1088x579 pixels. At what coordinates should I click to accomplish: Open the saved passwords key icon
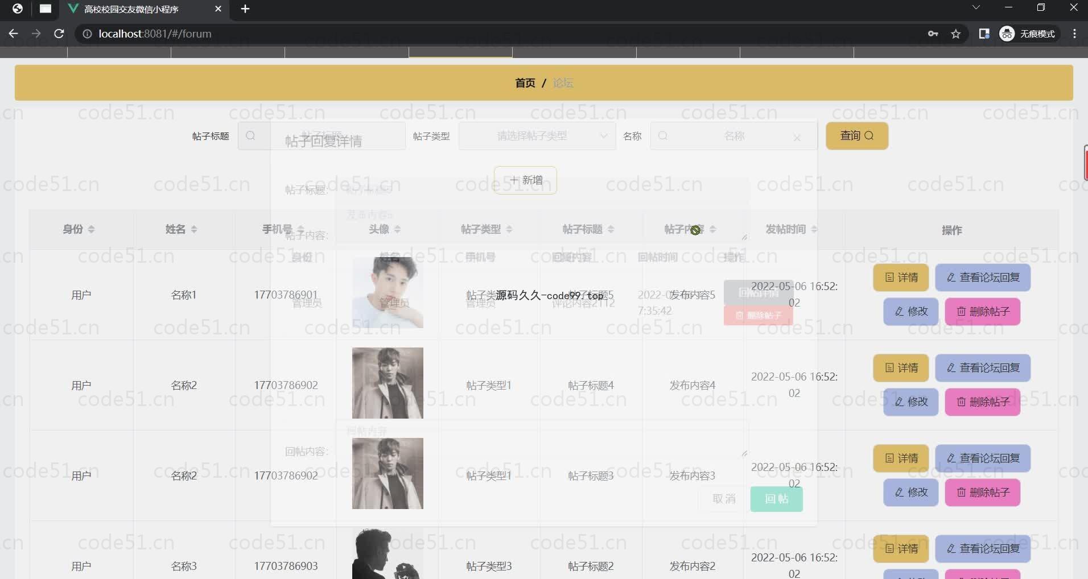coord(933,34)
